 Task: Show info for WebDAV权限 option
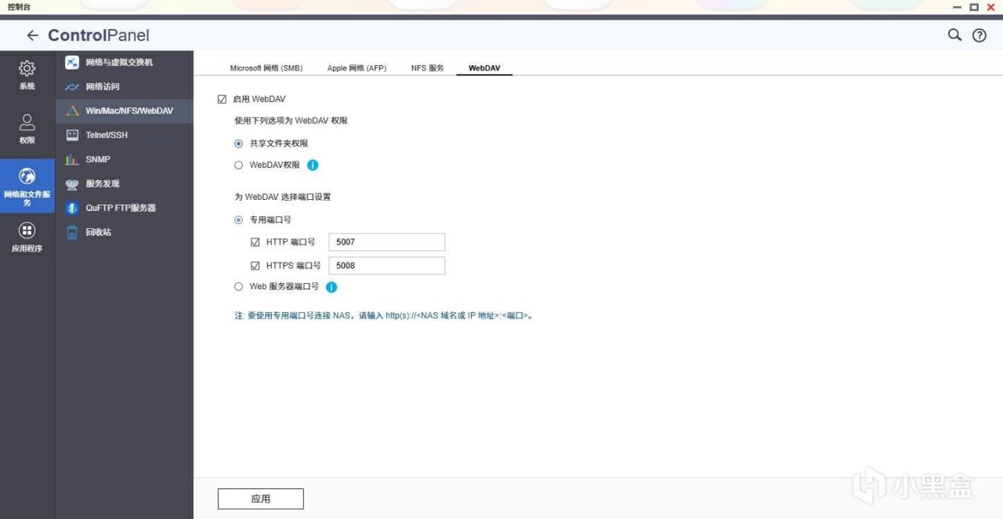(x=313, y=165)
